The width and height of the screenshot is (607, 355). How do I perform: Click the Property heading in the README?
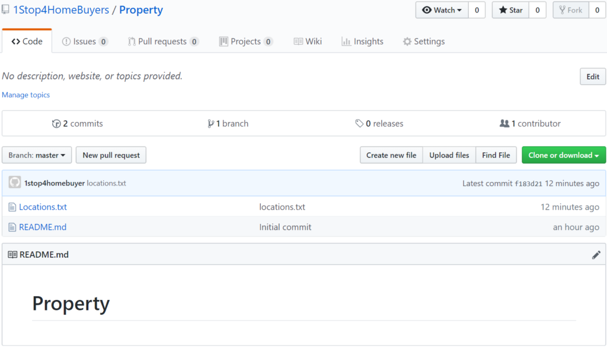pos(71,303)
